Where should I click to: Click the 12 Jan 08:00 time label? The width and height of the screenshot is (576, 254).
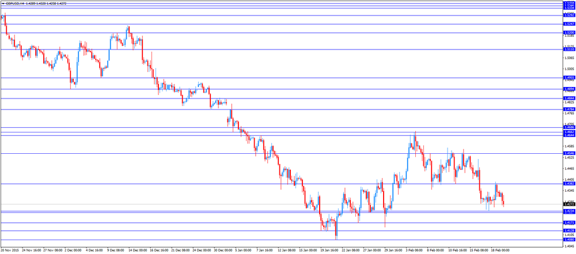(x=287, y=250)
